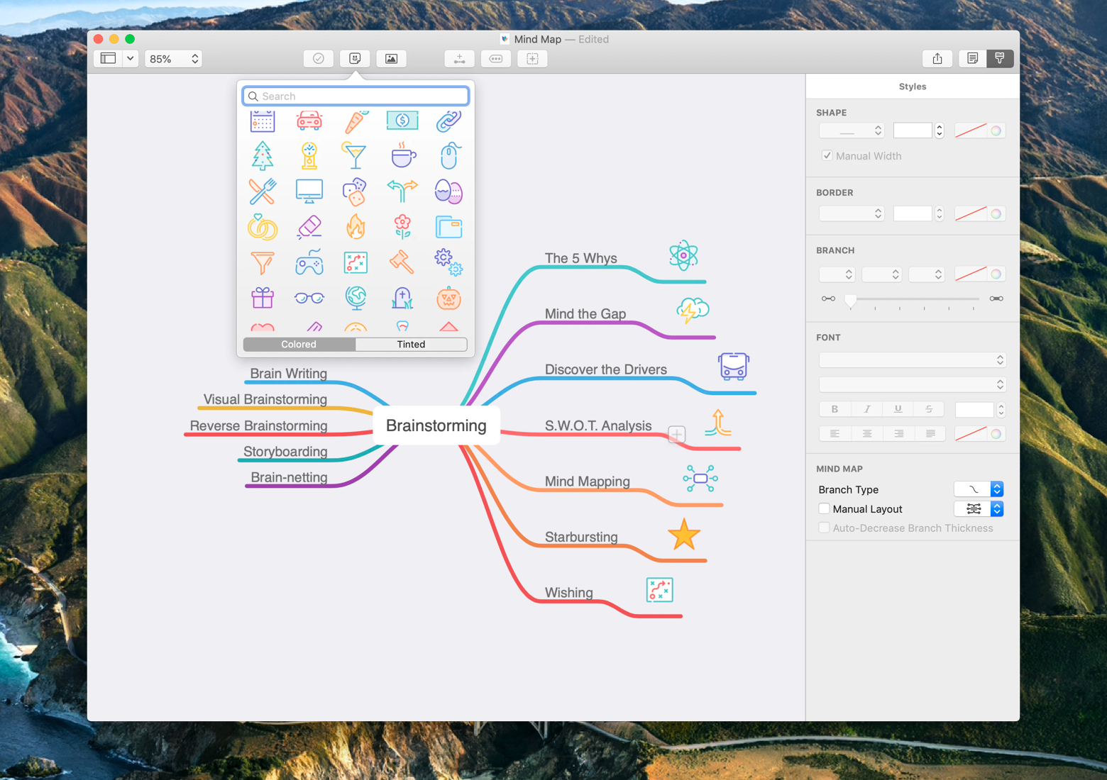The image size is (1107, 780).
Task: Select the dice icon
Action: pyautogui.click(x=356, y=191)
